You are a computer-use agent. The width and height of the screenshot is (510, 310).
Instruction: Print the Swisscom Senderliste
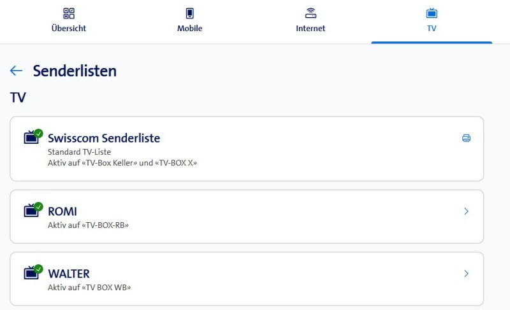point(466,138)
